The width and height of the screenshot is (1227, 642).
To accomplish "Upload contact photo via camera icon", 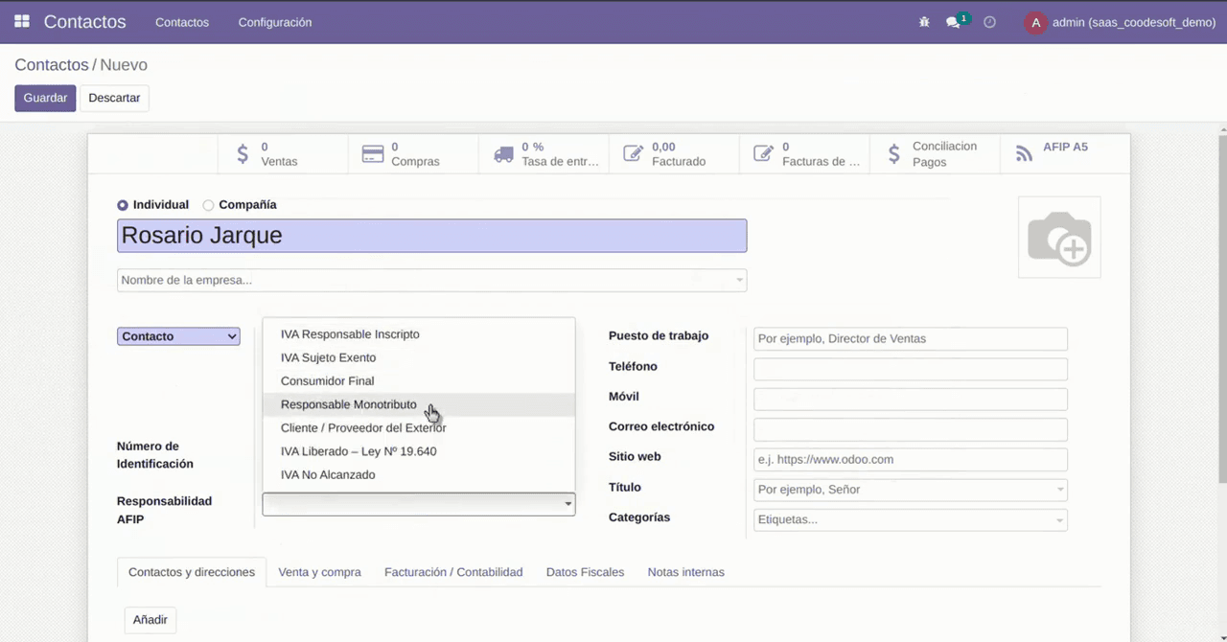I will coord(1059,238).
